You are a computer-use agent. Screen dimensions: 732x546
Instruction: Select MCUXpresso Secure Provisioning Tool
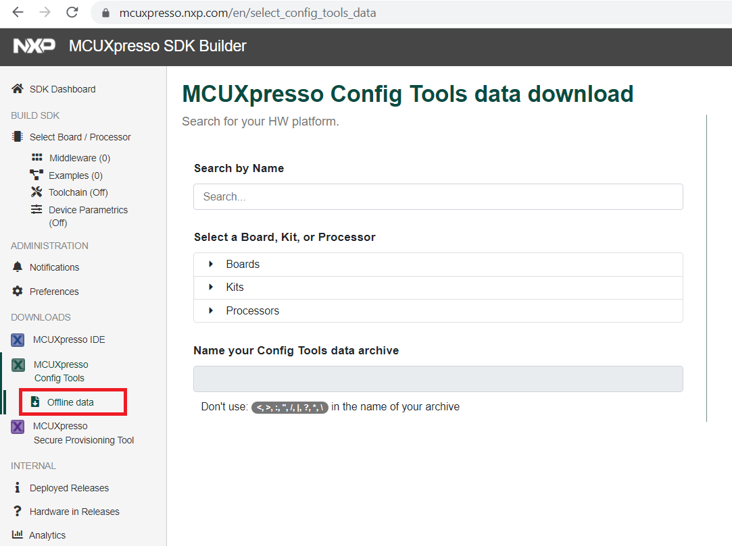pyautogui.click(x=83, y=433)
